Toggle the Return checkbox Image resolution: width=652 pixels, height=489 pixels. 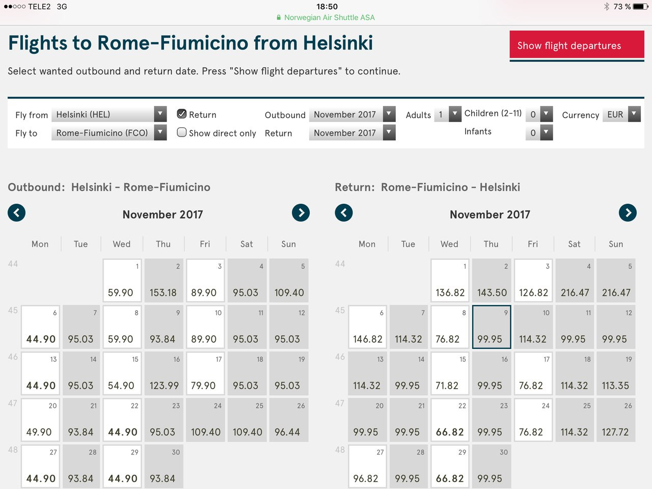182,114
